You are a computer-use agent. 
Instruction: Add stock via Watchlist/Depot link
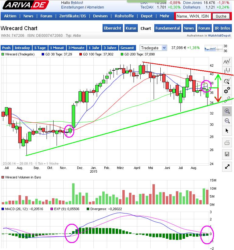(x=219, y=36)
